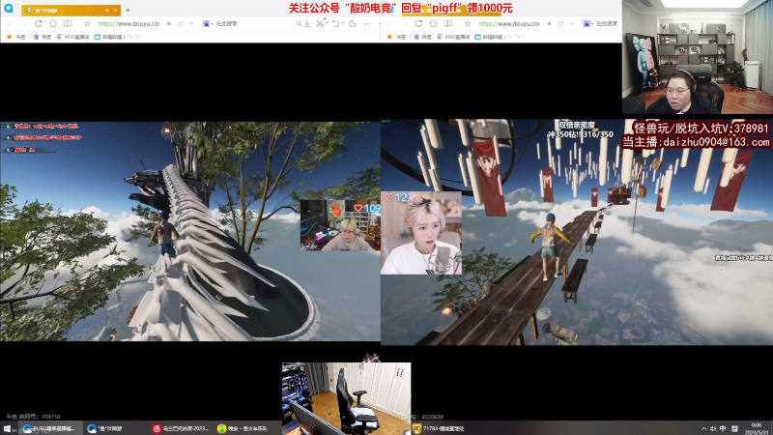The height and width of the screenshot is (435, 773).
Task: Open home page in right browser window
Action: 433,23
